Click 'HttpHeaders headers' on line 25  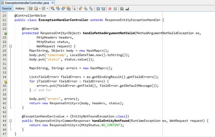pyautogui.click(x=54, y=38)
